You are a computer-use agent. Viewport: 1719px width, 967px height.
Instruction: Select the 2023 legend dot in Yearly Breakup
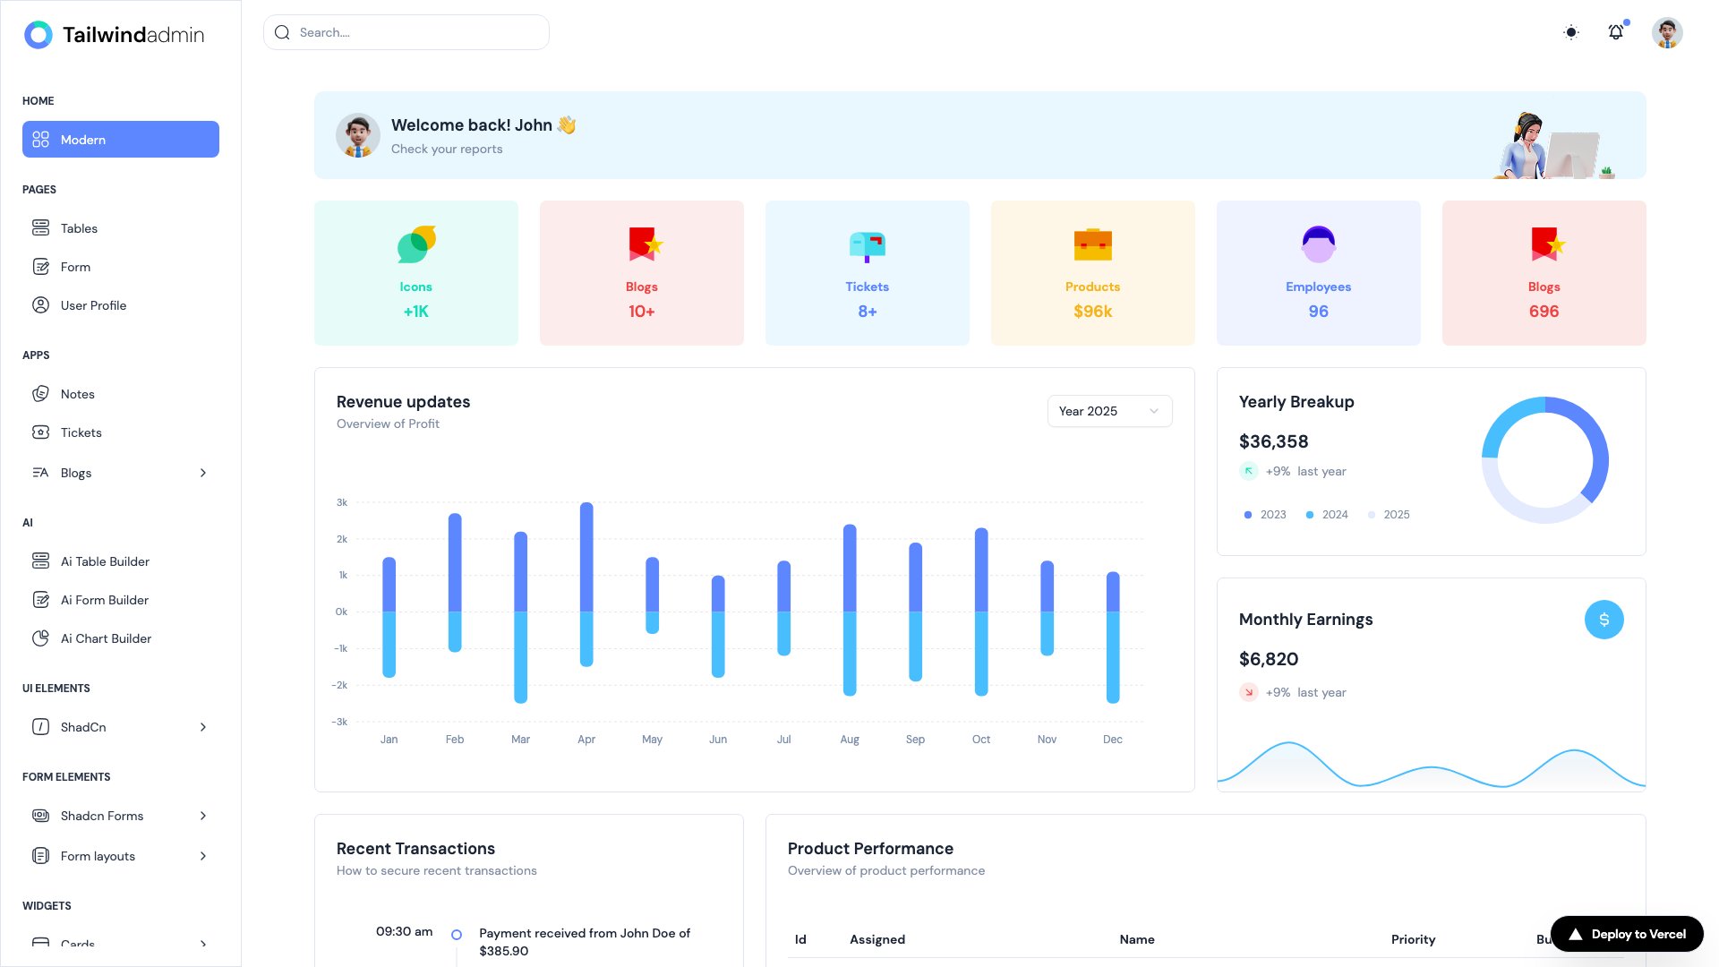(1247, 515)
